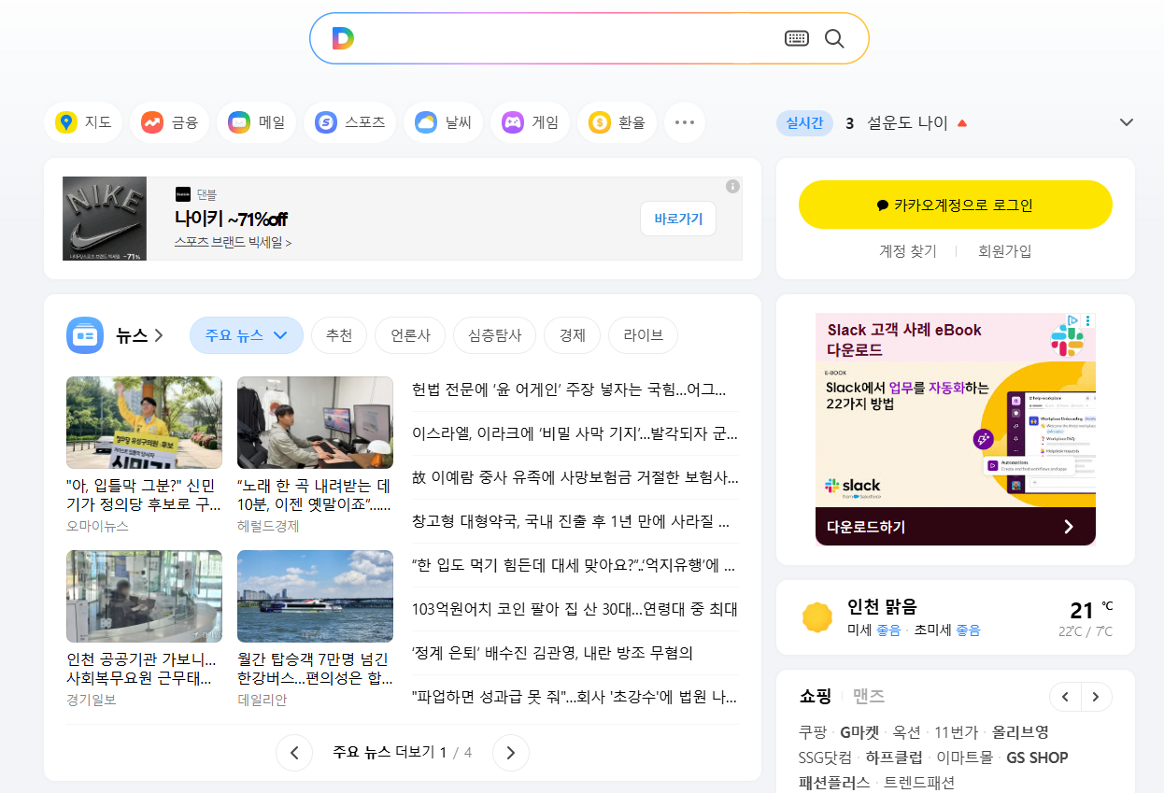Open the 게임 game shortcut
The width and height of the screenshot is (1164, 793).
(x=531, y=122)
